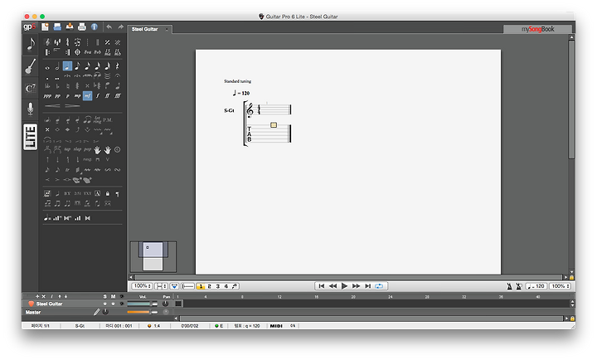Adjust the Master volume slider
The width and height of the screenshot is (597, 360).
(143, 312)
